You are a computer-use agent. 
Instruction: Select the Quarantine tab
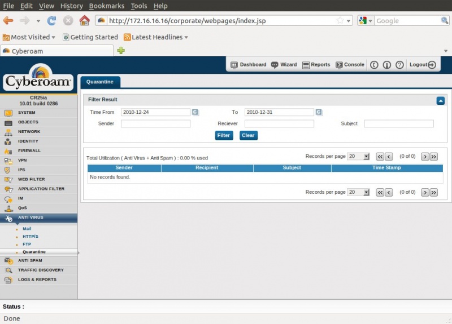pyautogui.click(x=100, y=82)
